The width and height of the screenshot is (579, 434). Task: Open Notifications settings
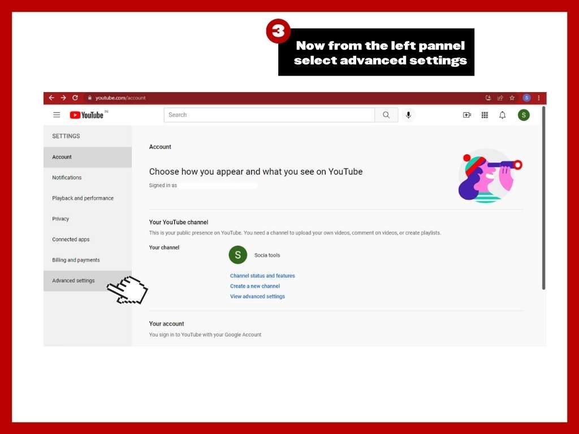(88, 177)
